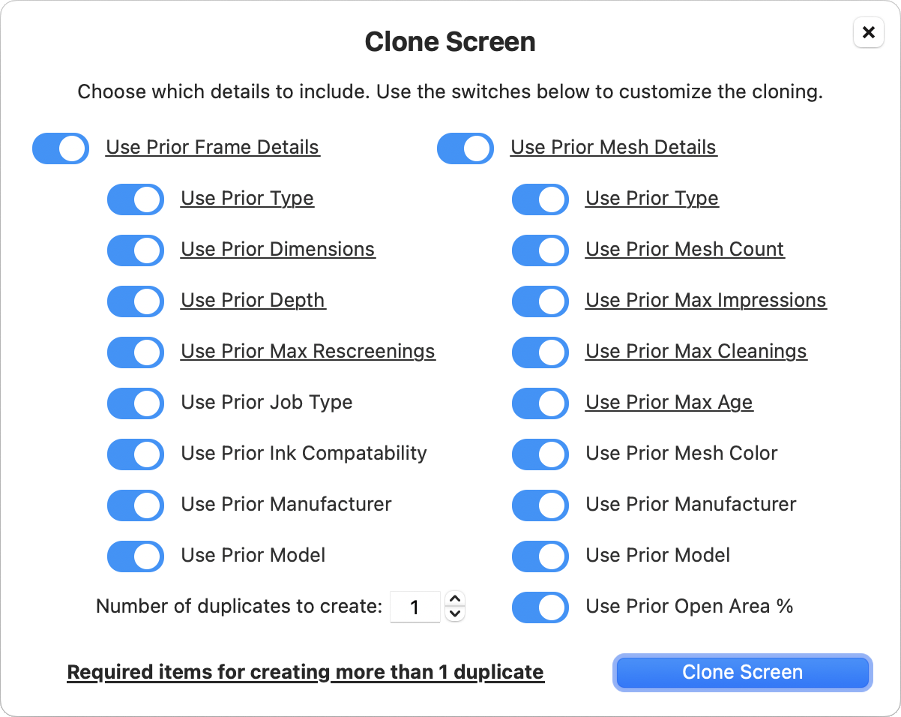Increase number of duplicates with up arrow
The width and height of the screenshot is (901, 717).
pos(455,599)
